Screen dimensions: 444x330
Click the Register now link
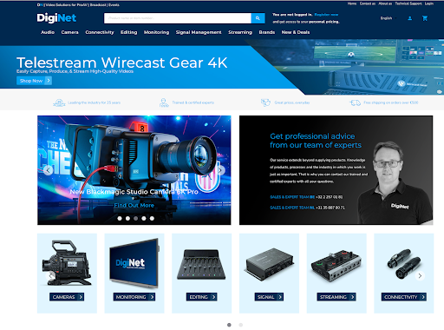(326, 15)
